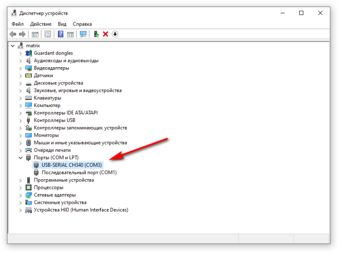
Task: Collapse the matrix root node
Action: [x=13, y=46]
